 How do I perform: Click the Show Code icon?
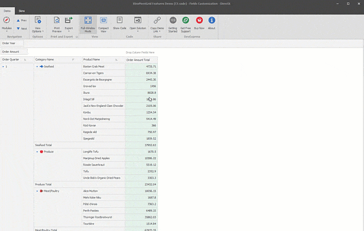coord(119,21)
